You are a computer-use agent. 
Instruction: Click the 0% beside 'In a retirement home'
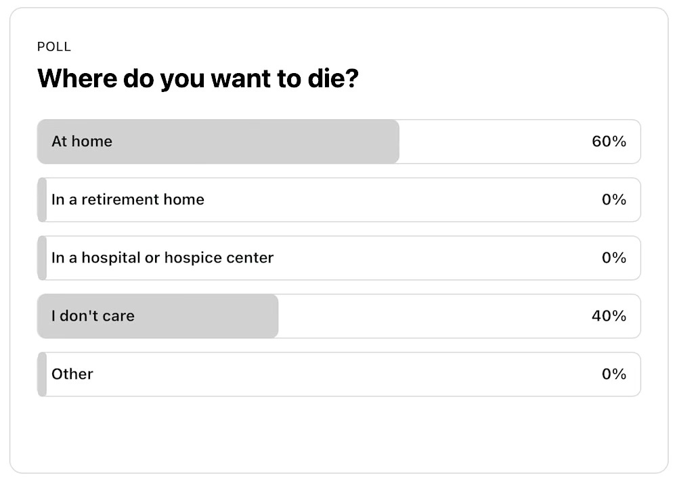tap(614, 200)
